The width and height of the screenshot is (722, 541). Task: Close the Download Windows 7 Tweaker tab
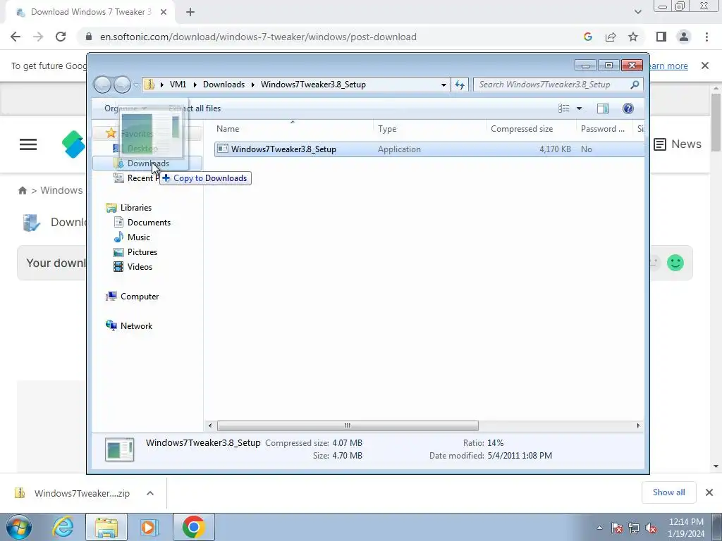(164, 13)
